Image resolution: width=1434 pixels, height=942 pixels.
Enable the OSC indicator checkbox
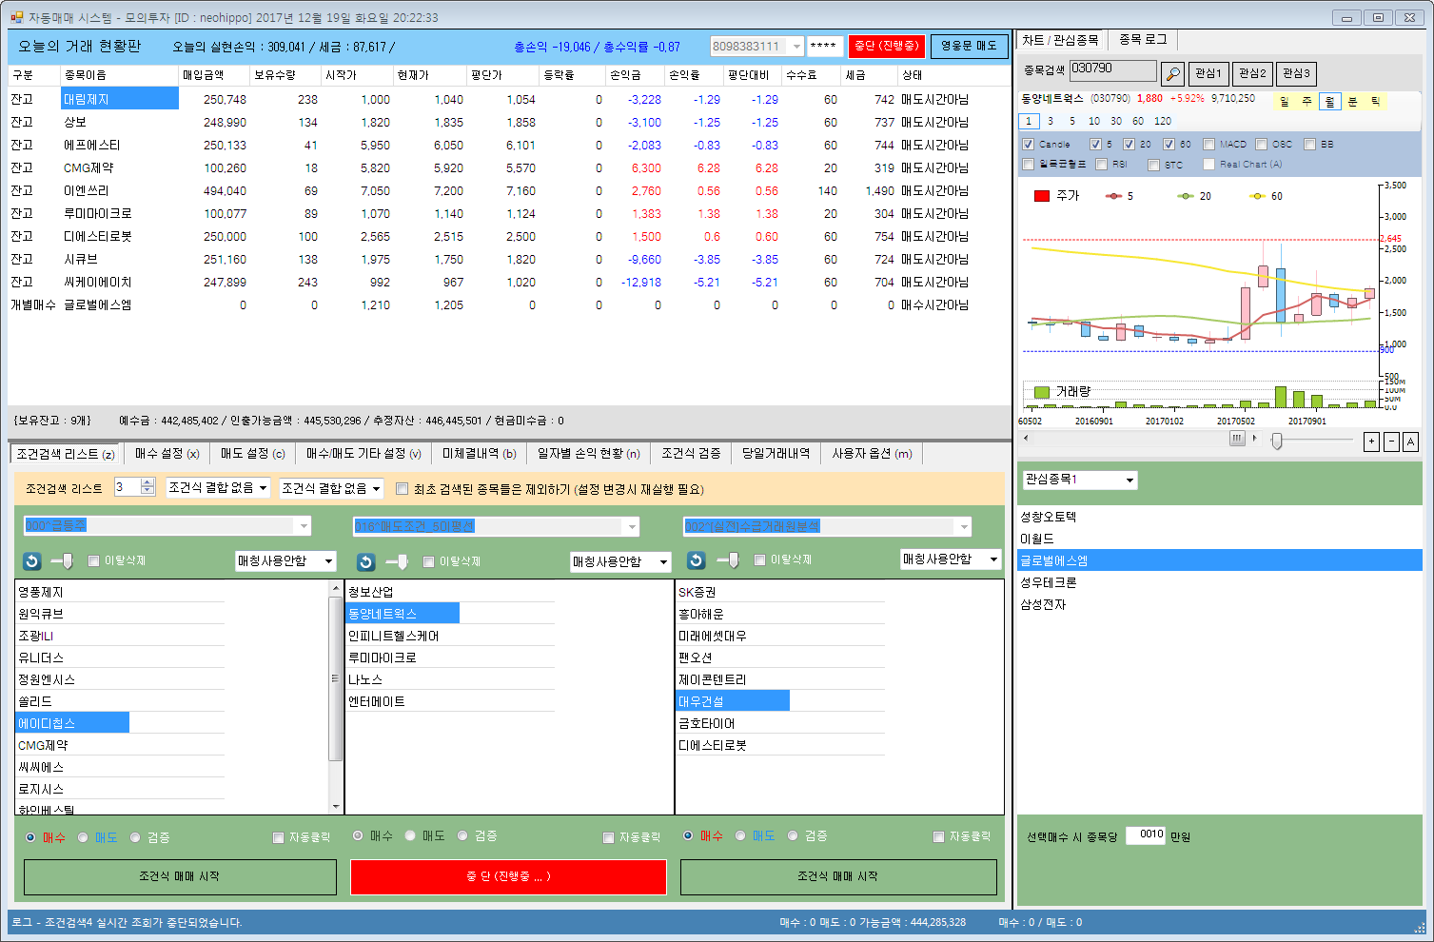1262,145
